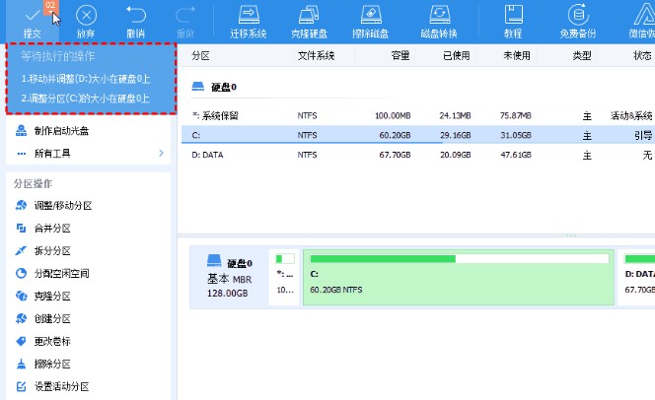Open the 磁盘转换 disk convert tool
Viewport: 655px width, 400px height.
[x=437, y=20]
